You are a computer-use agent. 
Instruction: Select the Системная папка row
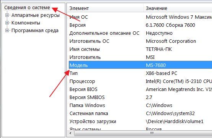pyautogui.click(x=140, y=114)
